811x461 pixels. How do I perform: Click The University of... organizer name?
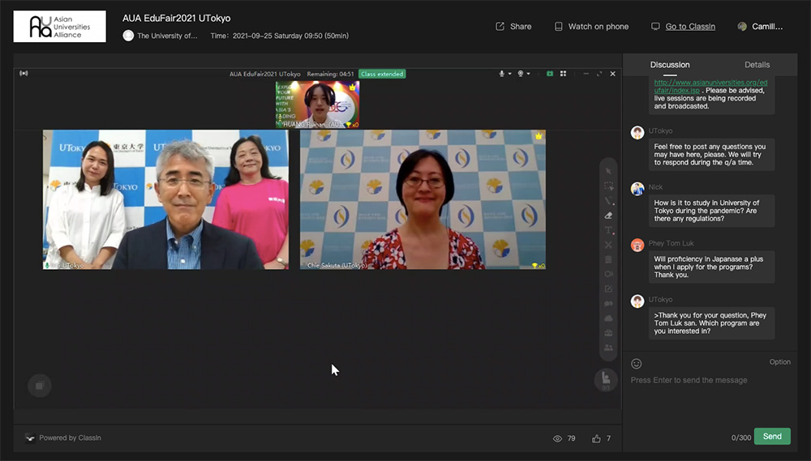pos(167,36)
